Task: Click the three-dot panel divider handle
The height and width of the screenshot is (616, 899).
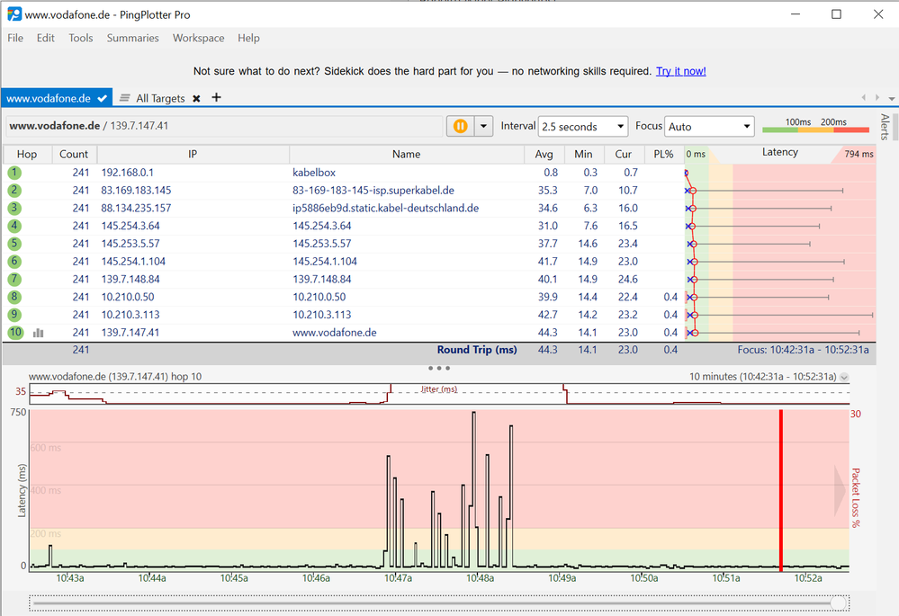Action: (x=439, y=368)
